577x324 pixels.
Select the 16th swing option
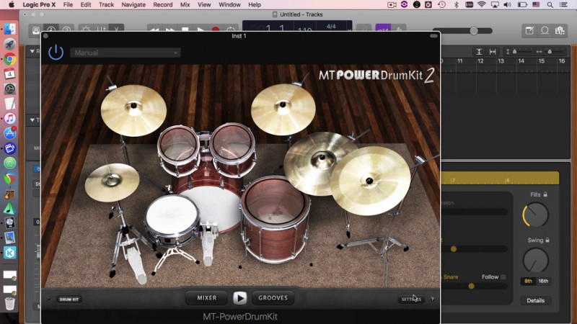(543, 281)
